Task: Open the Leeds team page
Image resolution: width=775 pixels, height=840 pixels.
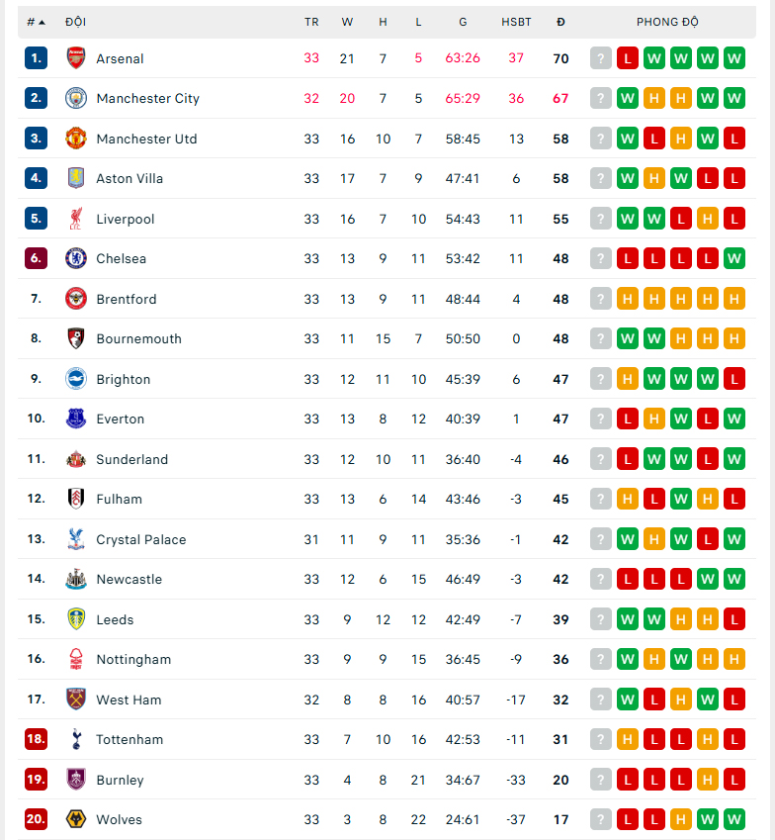Action: coord(115,619)
